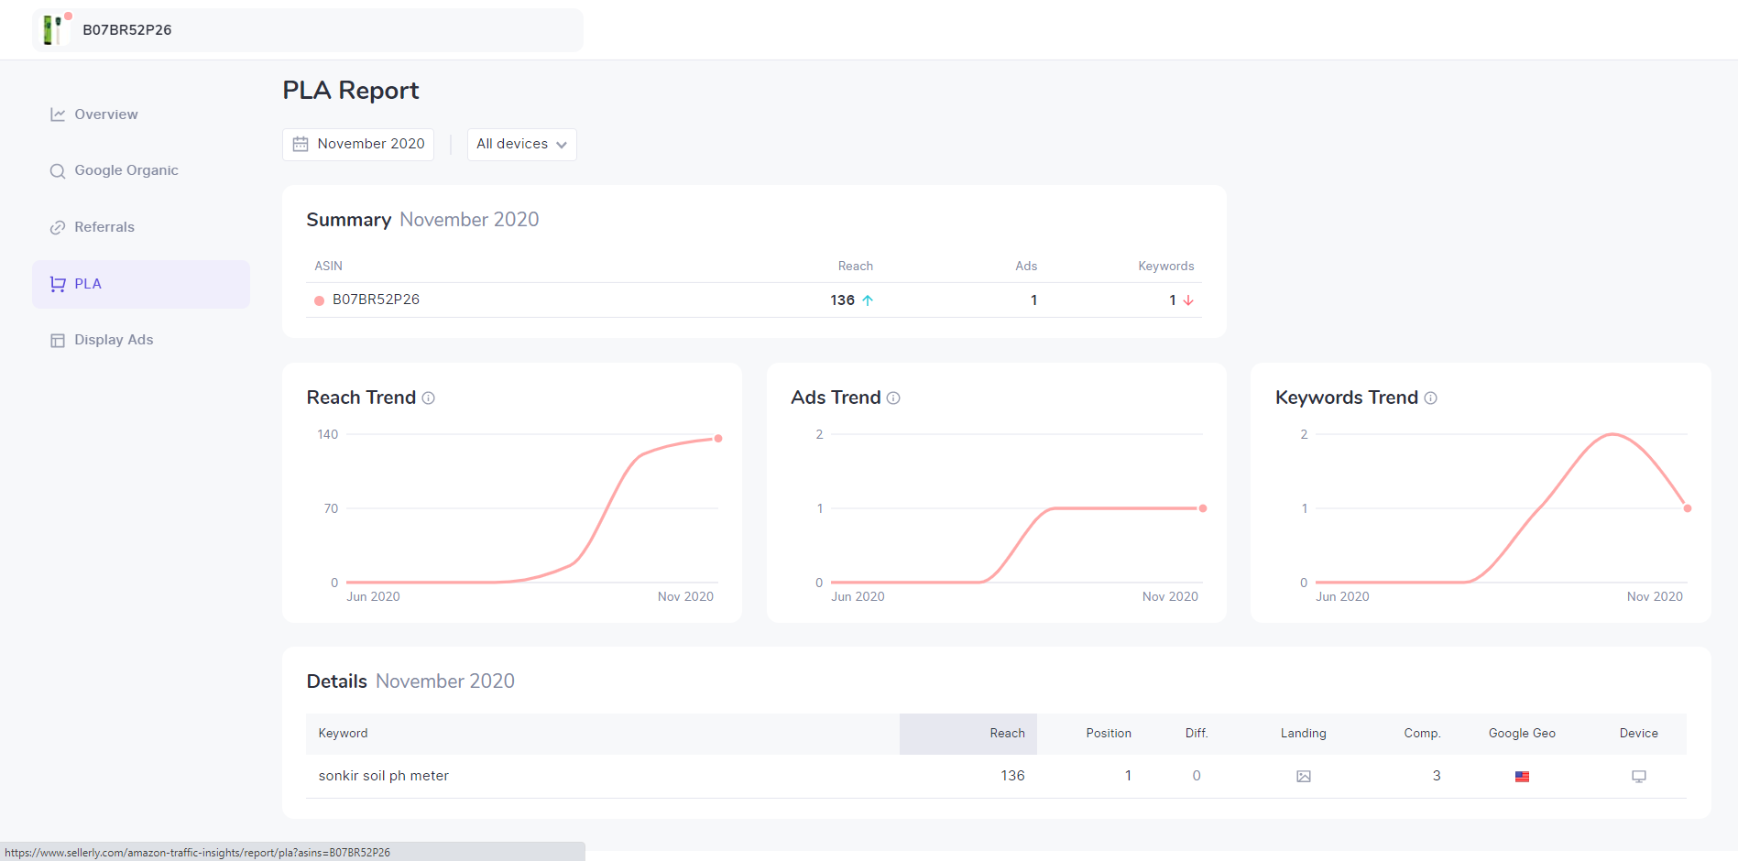The image size is (1738, 861).
Task: Click the Device column header
Action: click(1638, 734)
